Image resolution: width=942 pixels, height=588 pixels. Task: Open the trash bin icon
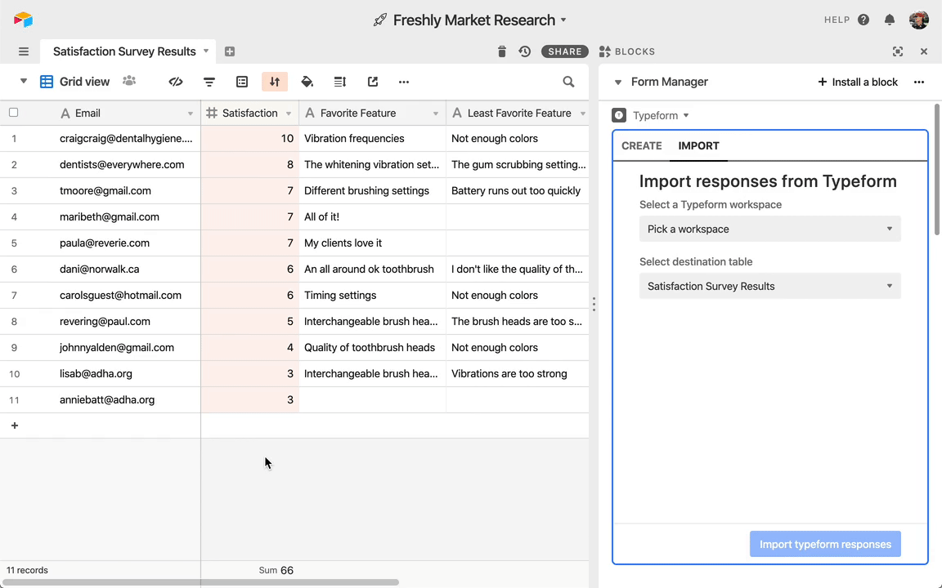502,51
